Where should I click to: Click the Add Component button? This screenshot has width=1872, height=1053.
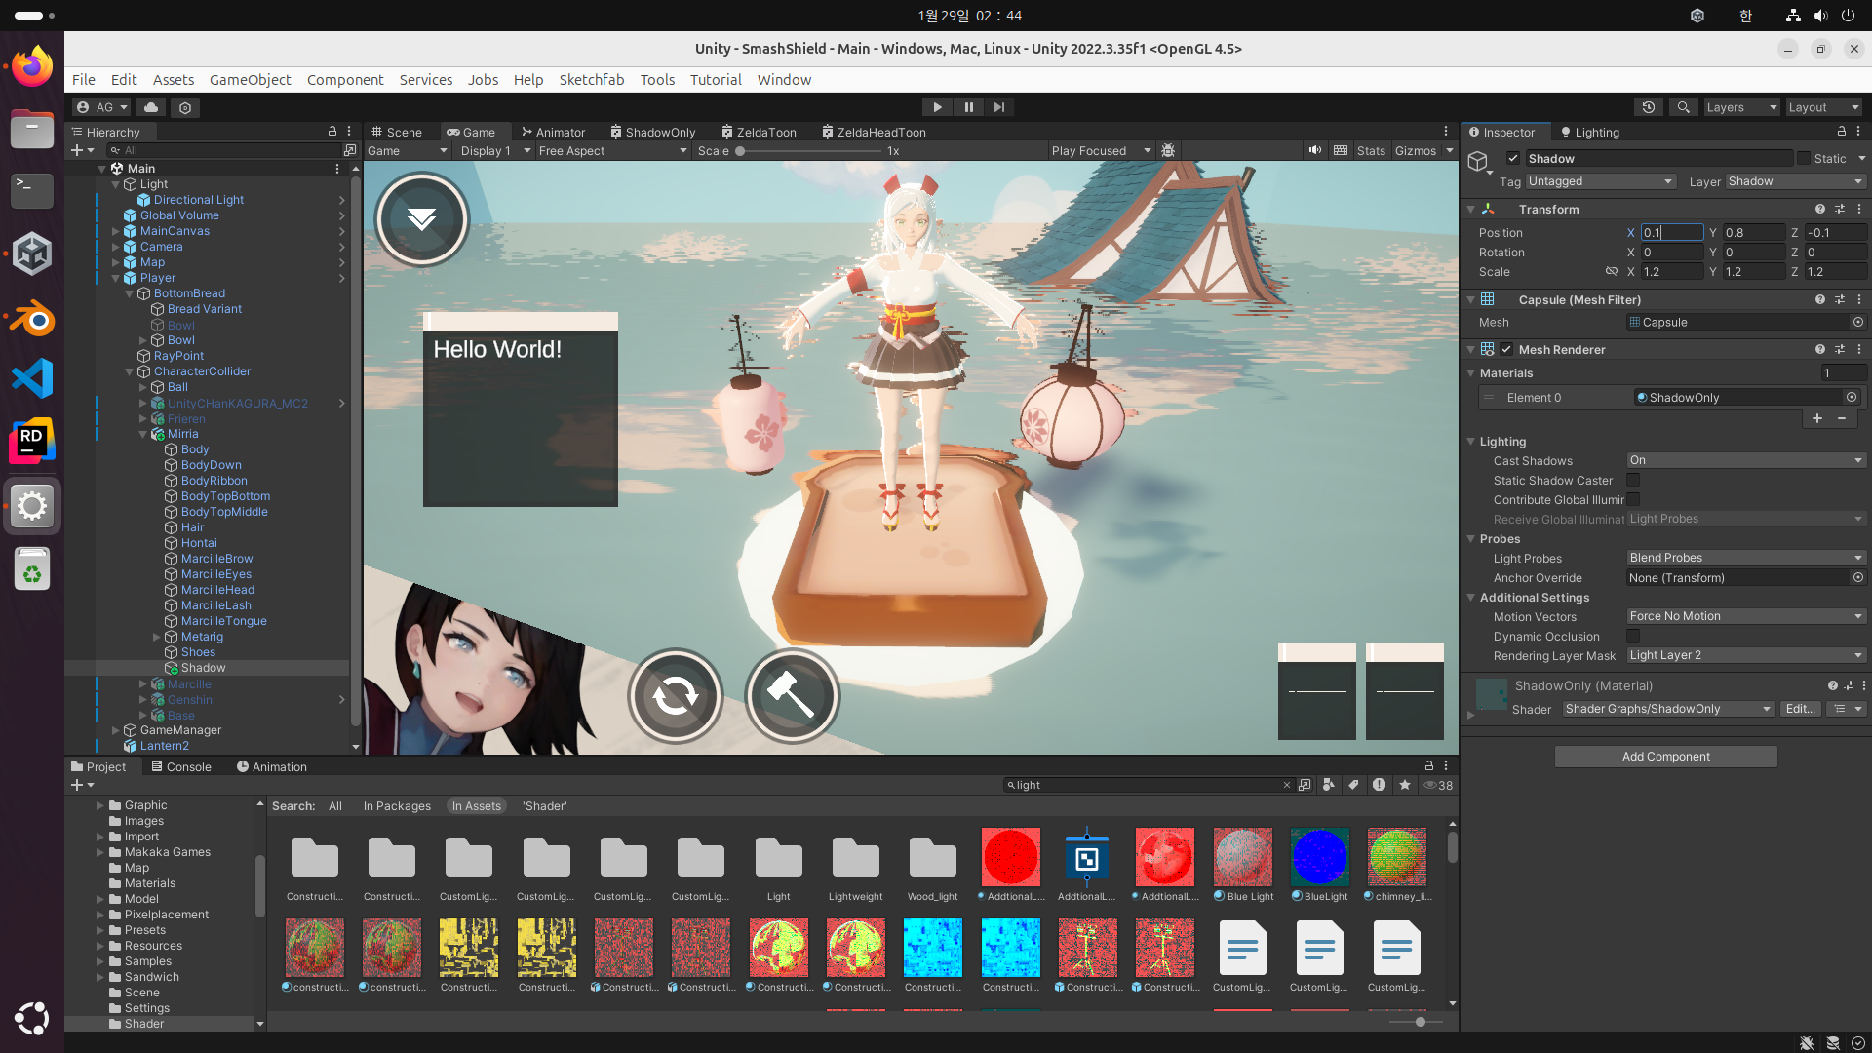1665,757
